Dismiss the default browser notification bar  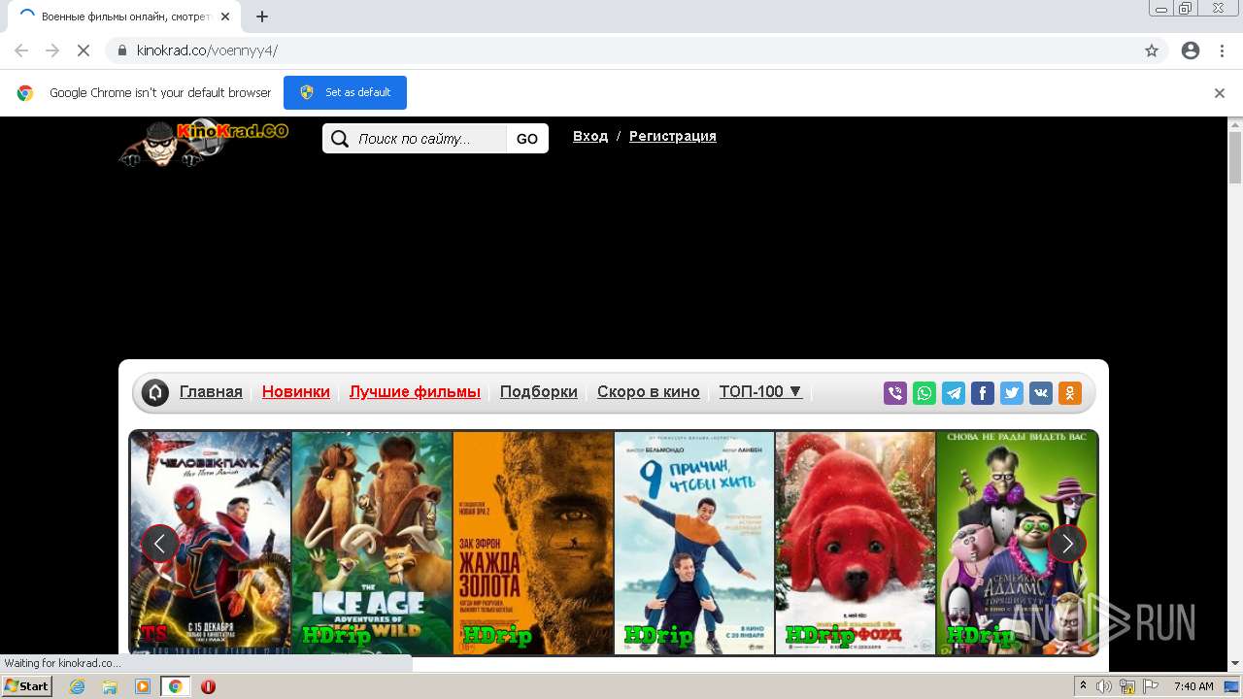(x=1220, y=93)
